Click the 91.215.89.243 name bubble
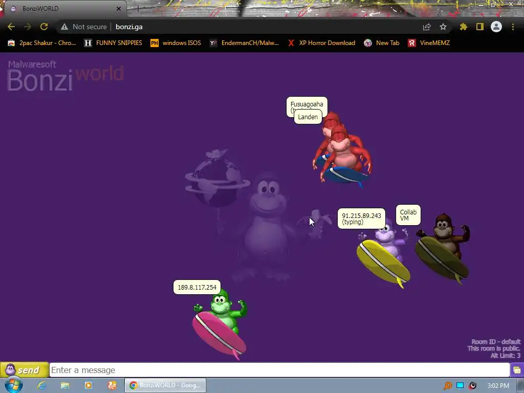 click(x=361, y=219)
